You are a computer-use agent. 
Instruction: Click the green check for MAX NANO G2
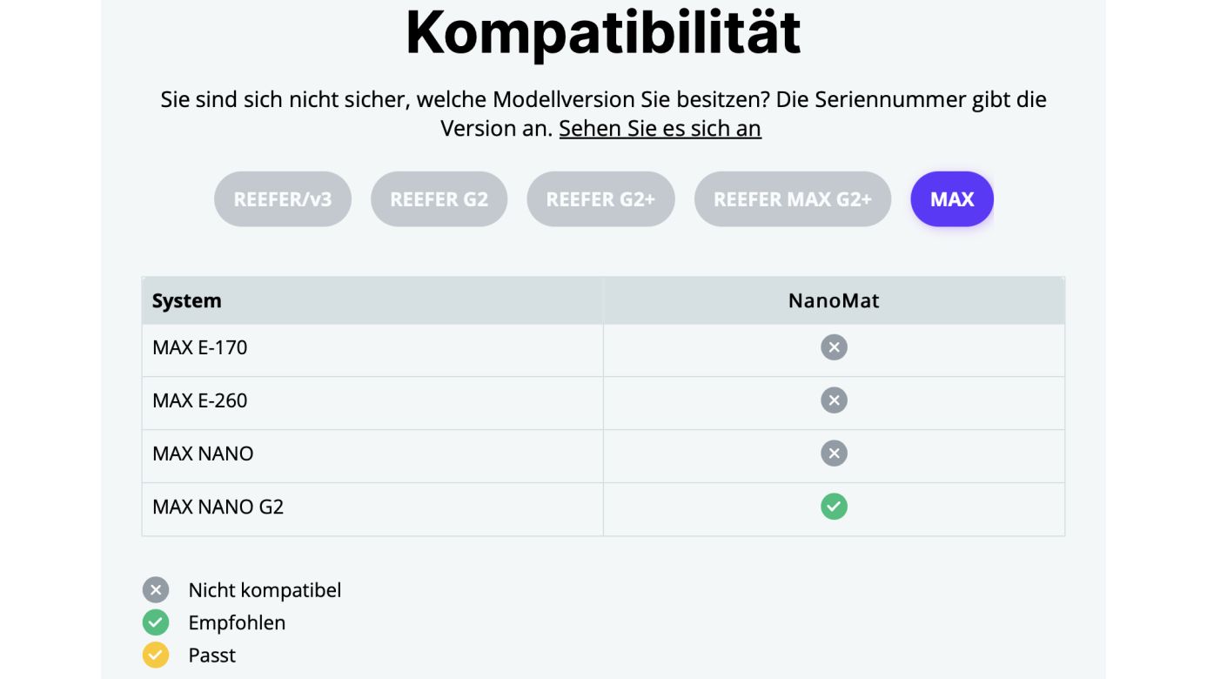pyautogui.click(x=834, y=507)
